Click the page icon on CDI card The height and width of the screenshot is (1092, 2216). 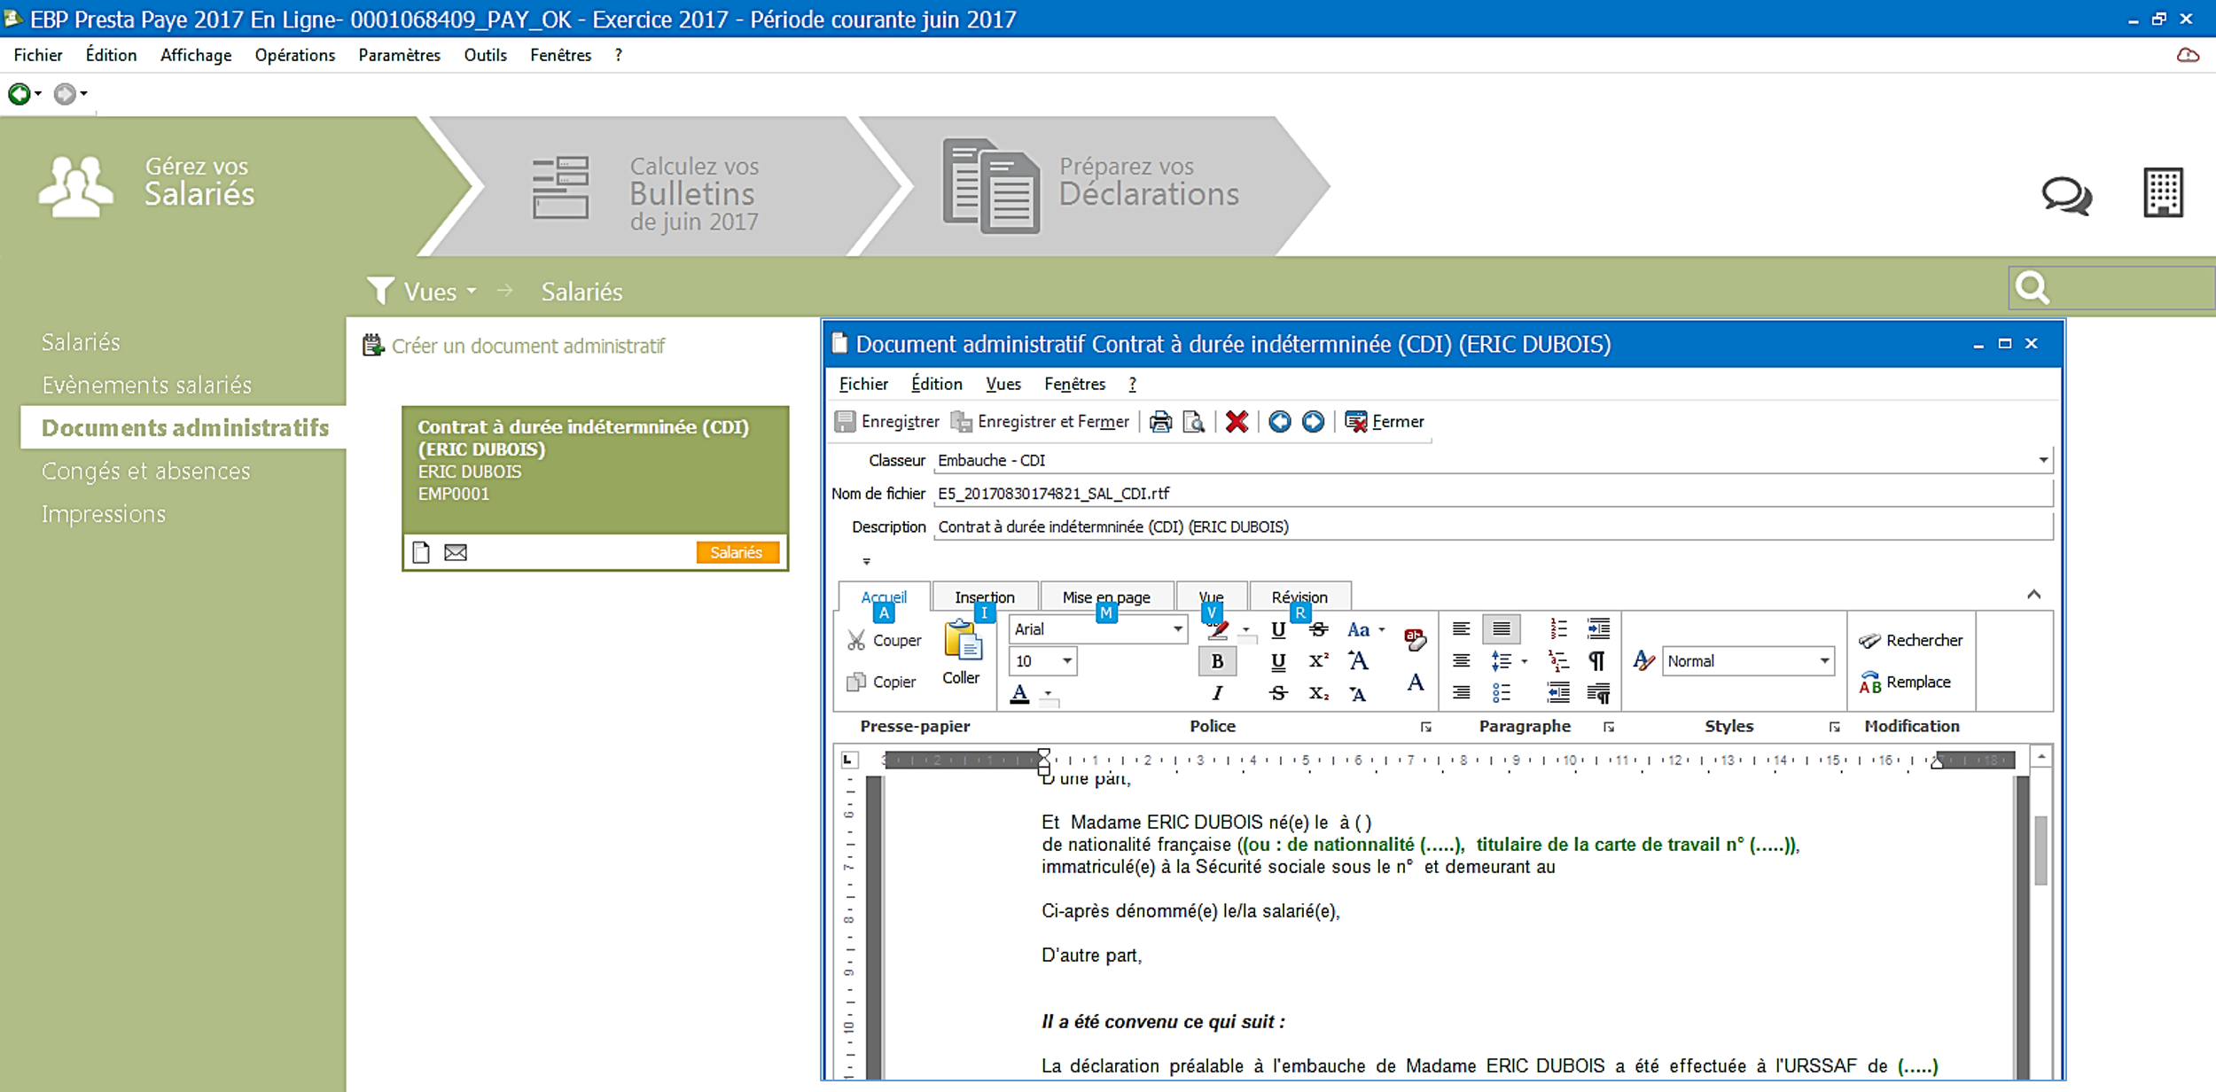(422, 553)
